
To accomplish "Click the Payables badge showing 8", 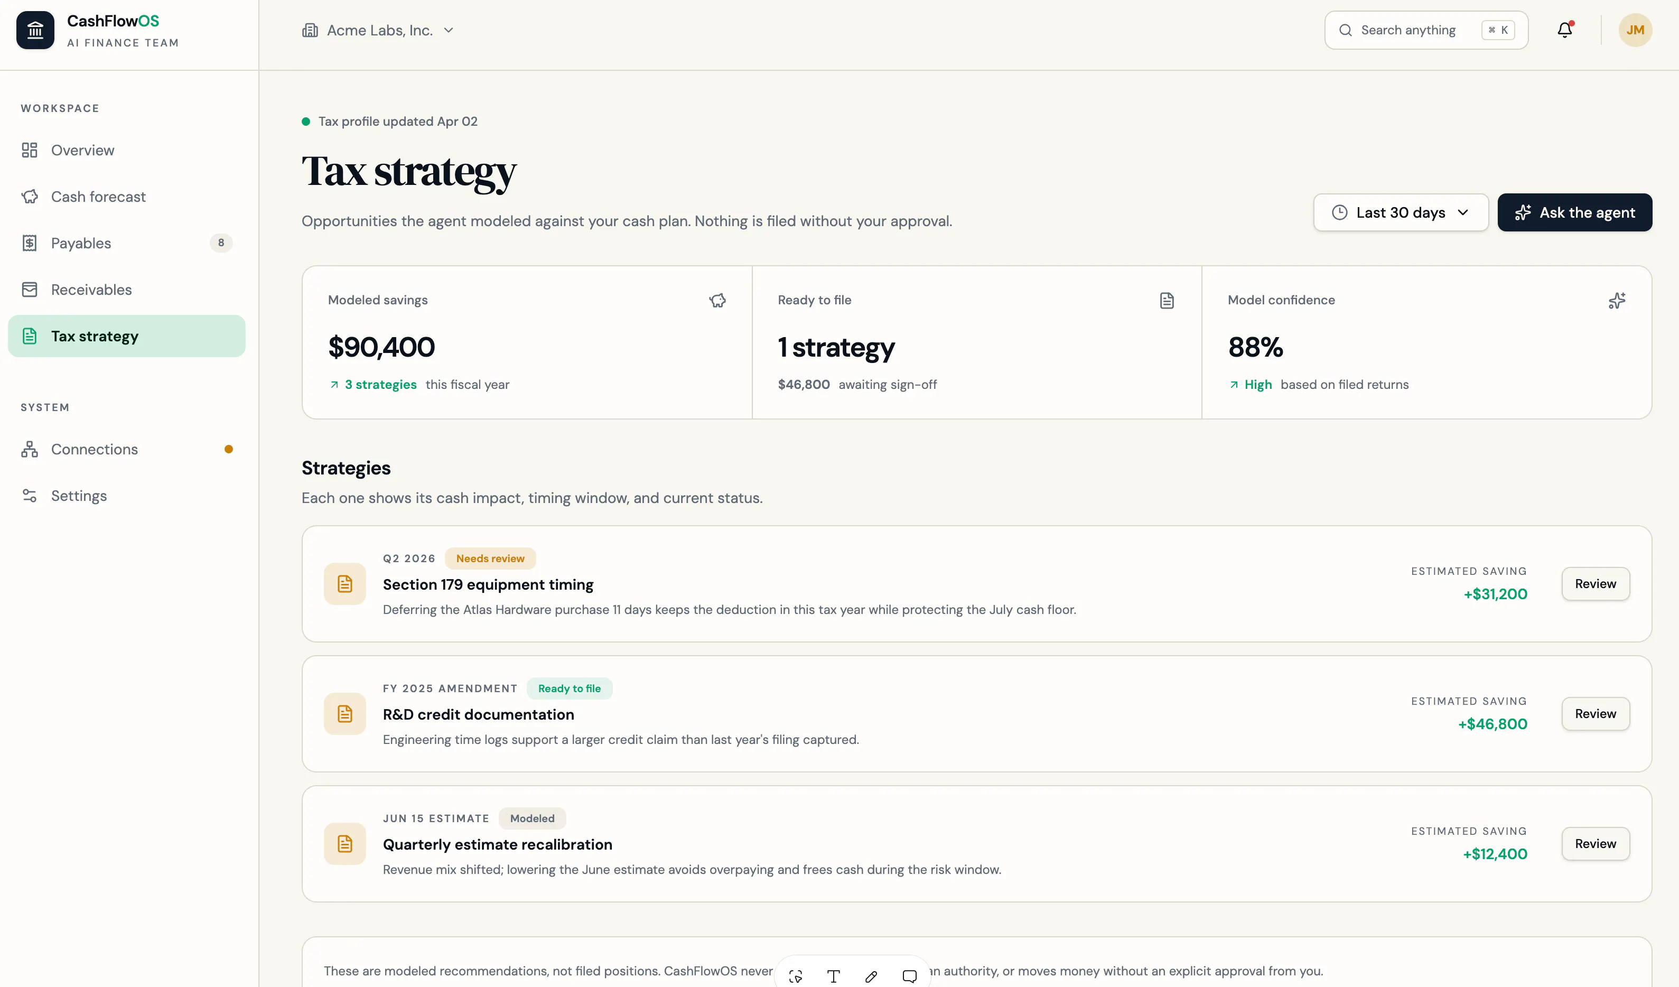I will click(x=221, y=243).
